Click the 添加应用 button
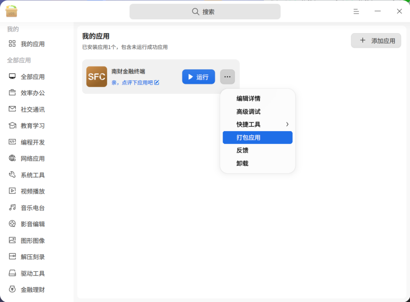The image size is (410, 302). click(x=376, y=40)
